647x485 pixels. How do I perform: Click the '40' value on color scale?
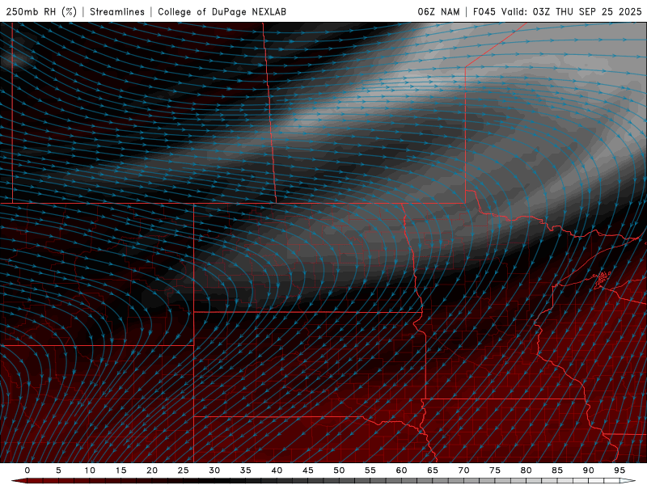pos(277,470)
